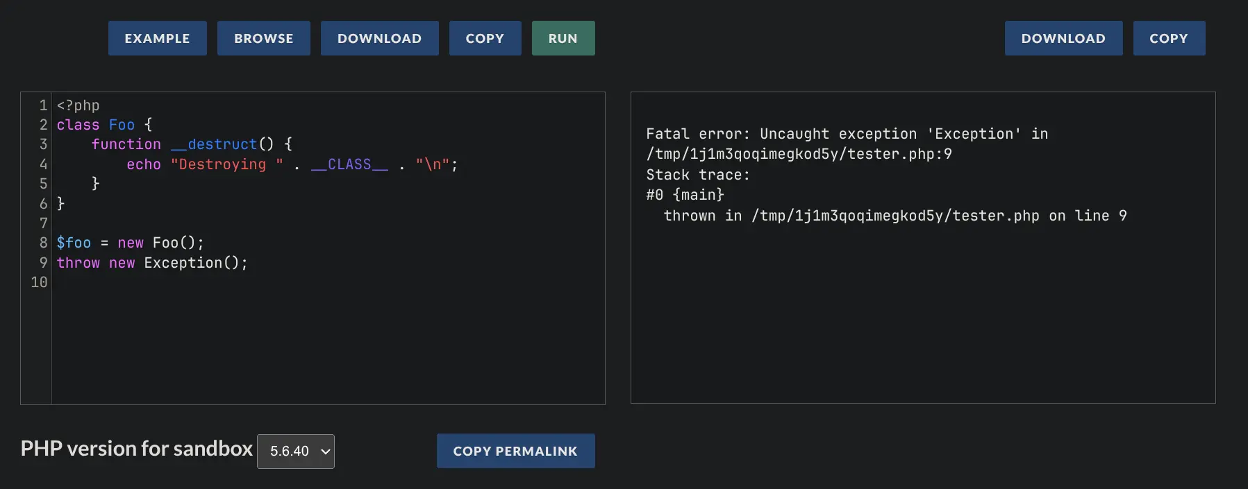1248x489 pixels.
Task: Download the output with the right DOWNLOAD button
Action: point(1063,38)
